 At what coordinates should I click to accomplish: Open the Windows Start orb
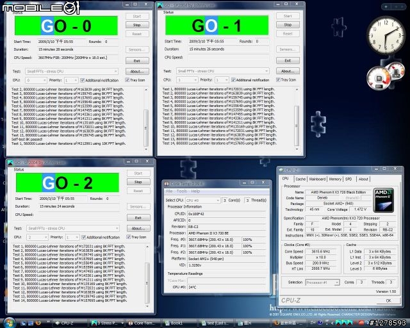click(x=10, y=322)
